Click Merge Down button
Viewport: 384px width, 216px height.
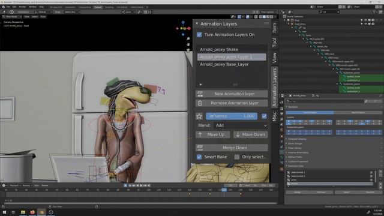(x=232, y=148)
